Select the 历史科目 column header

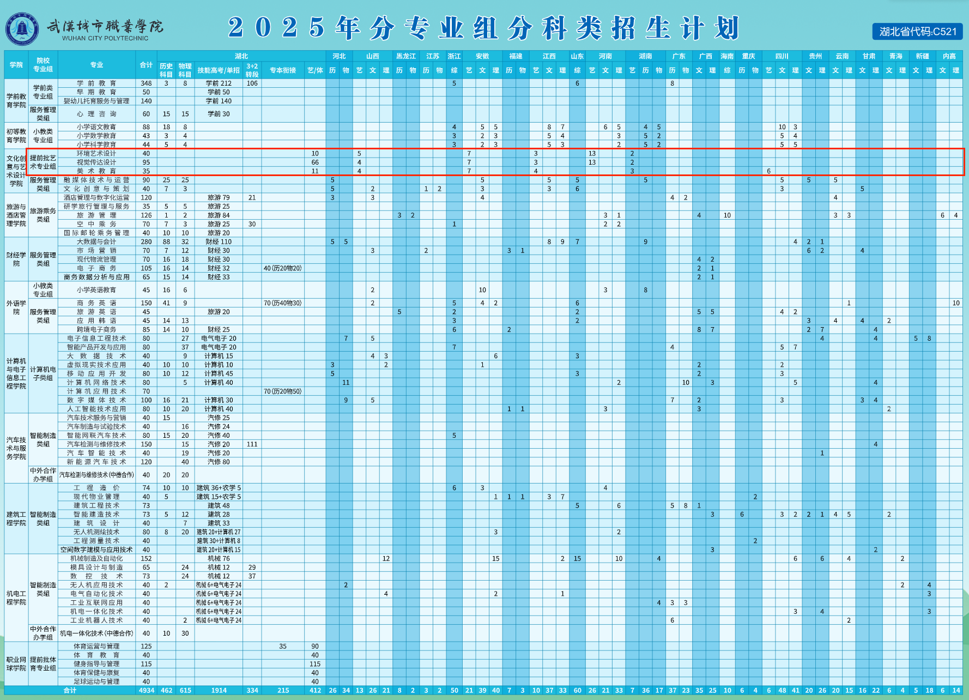[x=166, y=70]
